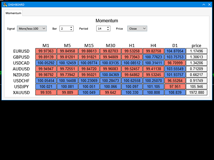Click AUDUSD M30 cell 99.96083
The image size is (214, 160).
coord(110,69)
